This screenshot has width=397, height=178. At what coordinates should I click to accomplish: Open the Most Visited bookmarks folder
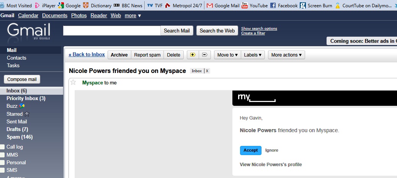click(x=16, y=5)
